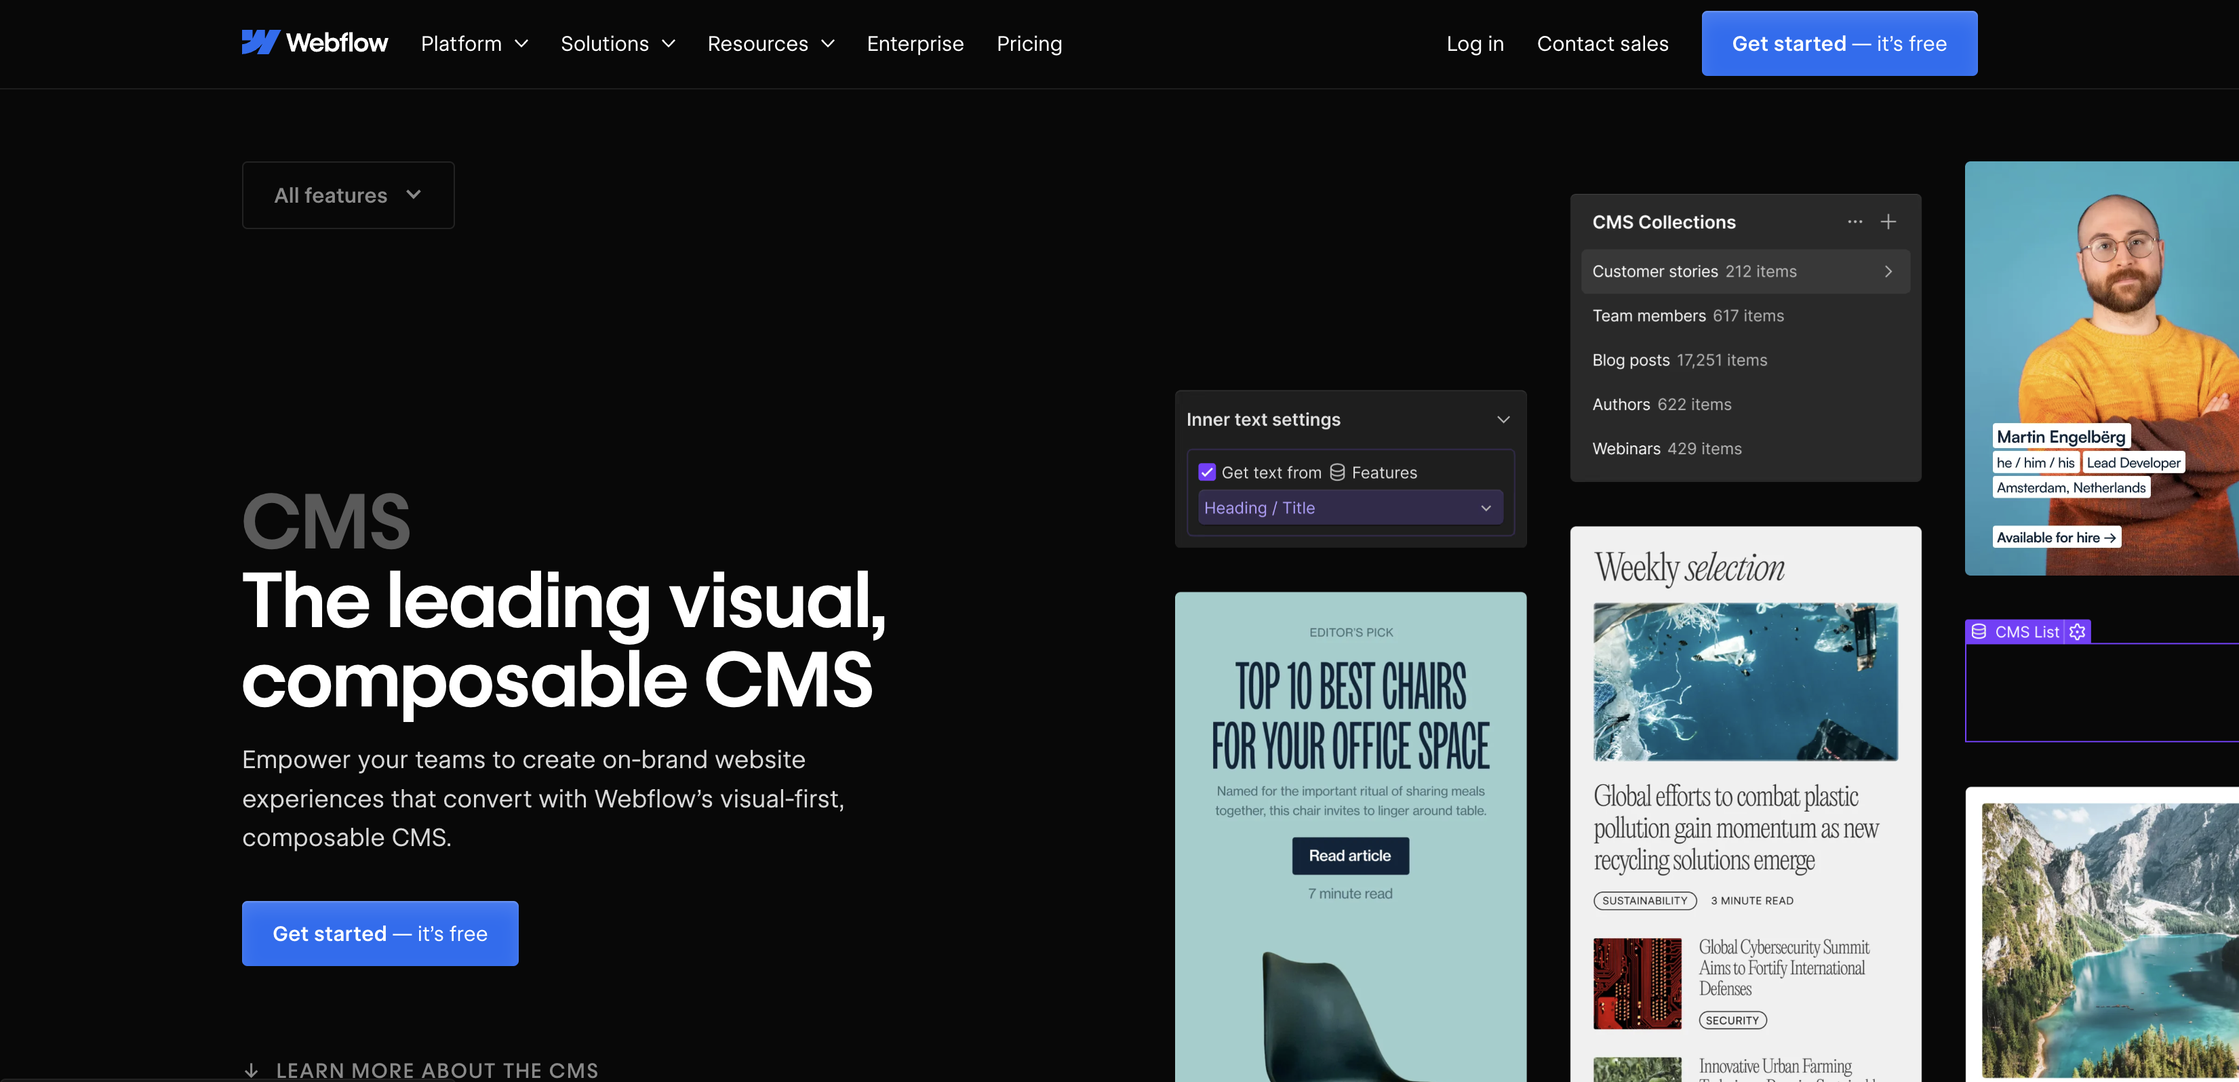The width and height of the screenshot is (2239, 1082).
Task: Expand the All features dropdown
Action: 347,194
